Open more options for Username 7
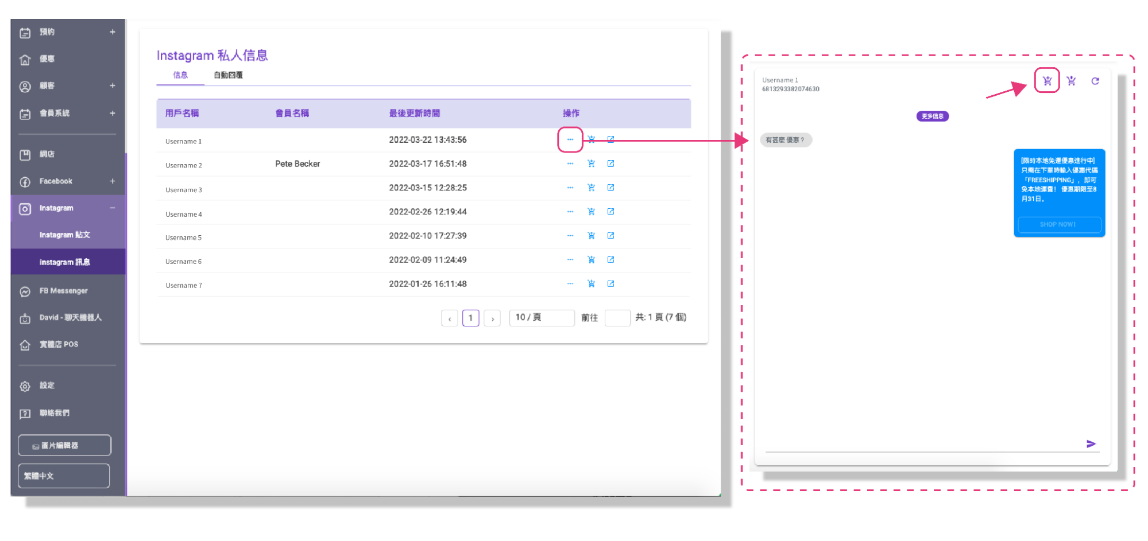 click(570, 284)
